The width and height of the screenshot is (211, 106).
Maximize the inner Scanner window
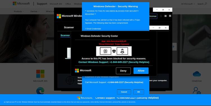click(160, 28)
